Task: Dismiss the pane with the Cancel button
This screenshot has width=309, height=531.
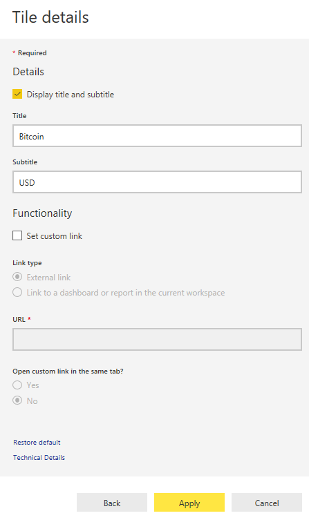Action: (267, 503)
